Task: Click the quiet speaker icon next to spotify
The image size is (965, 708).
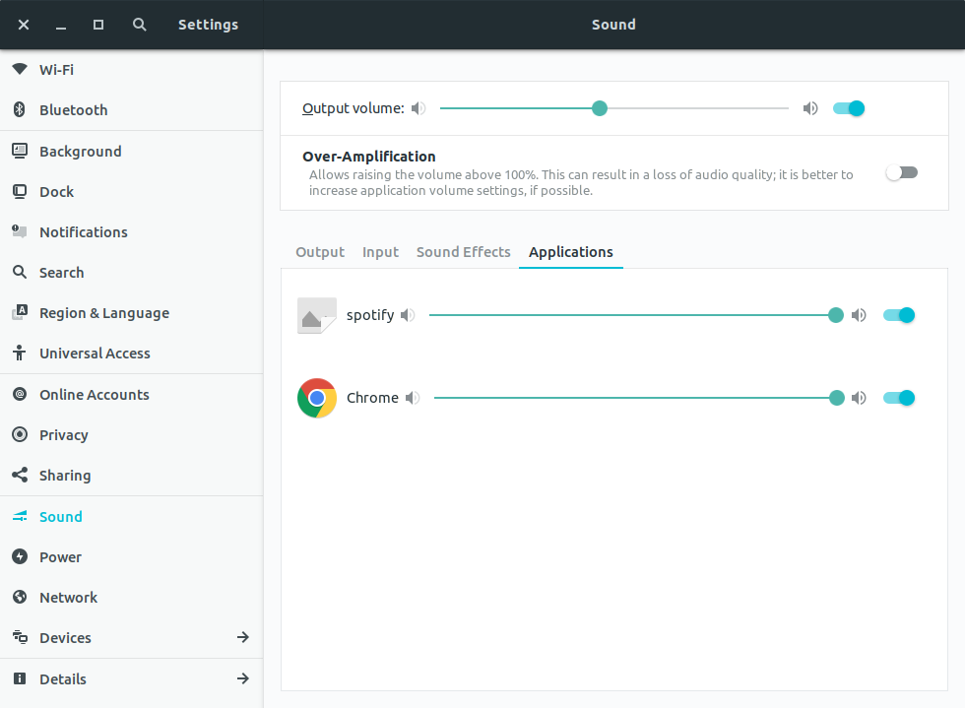Action: click(x=408, y=315)
